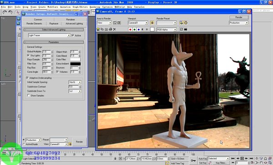Enable Show Samples checkbox
The height and width of the screenshot is (165, 273).
(28, 95)
